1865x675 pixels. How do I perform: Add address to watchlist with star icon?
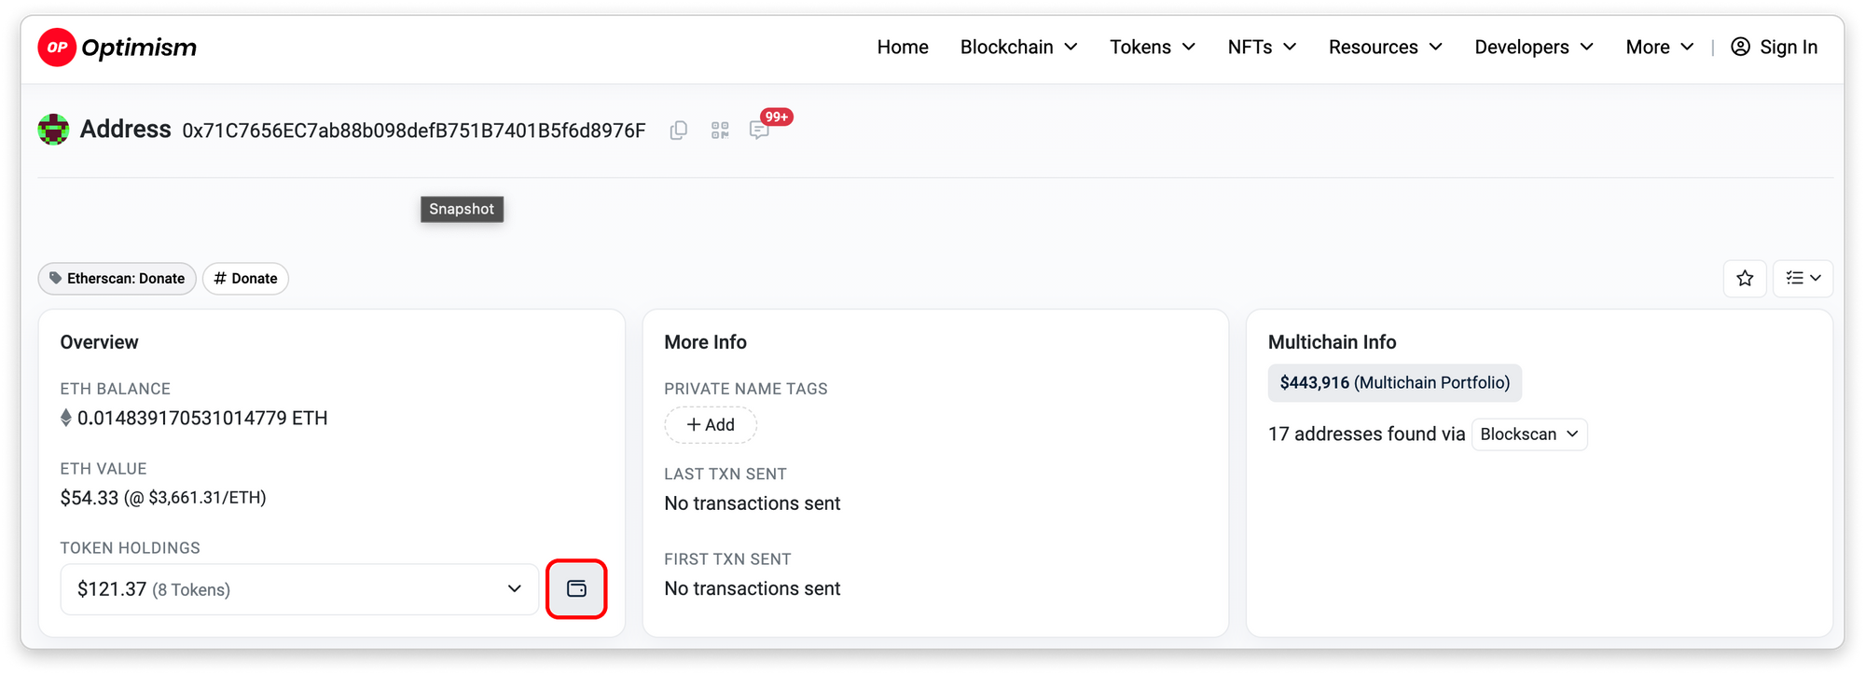point(1745,279)
